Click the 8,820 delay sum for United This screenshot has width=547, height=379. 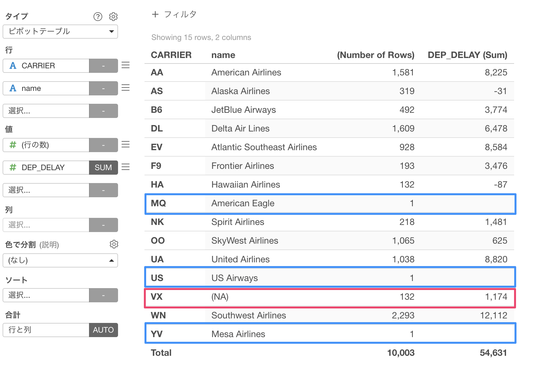(496, 259)
